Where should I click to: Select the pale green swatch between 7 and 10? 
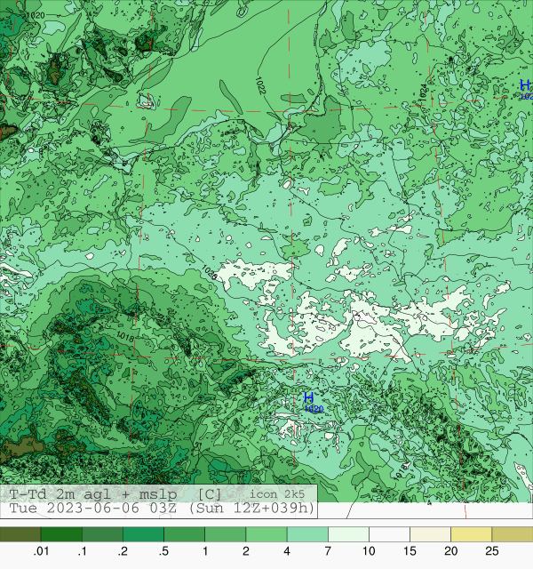(x=348, y=534)
